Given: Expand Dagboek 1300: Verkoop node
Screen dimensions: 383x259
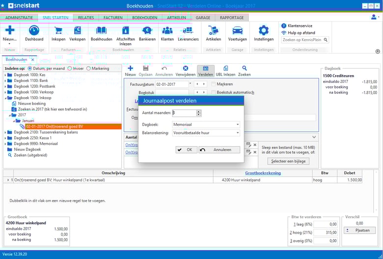Looking at the screenshot, I should 5,92.
